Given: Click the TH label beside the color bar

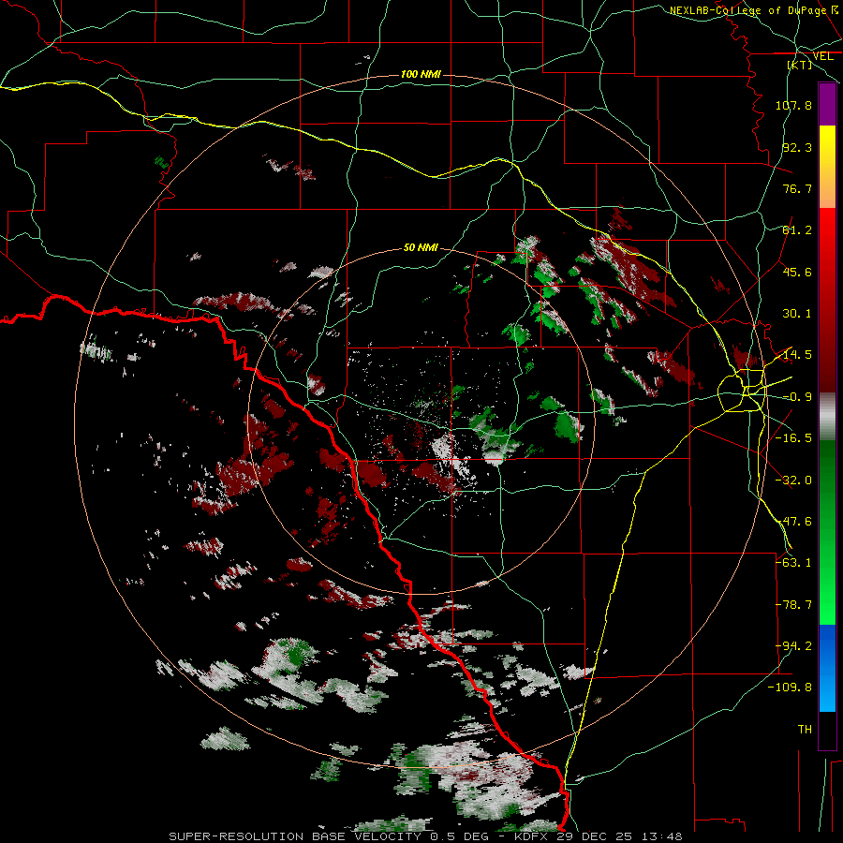Looking at the screenshot, I should pos(805,730).
